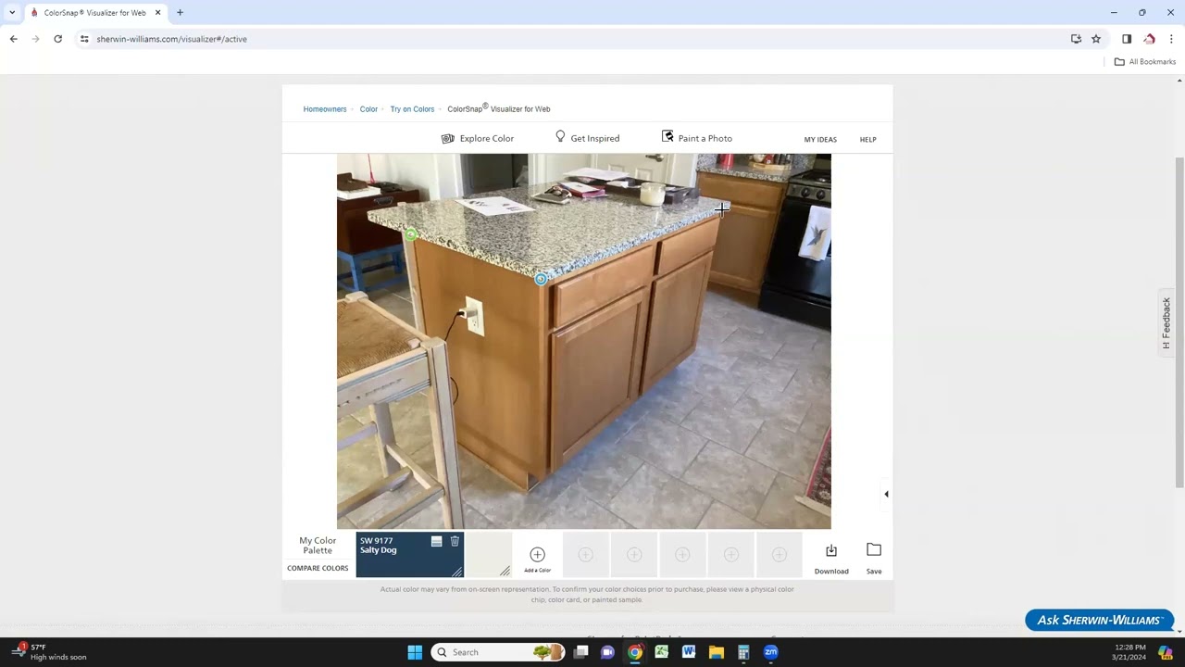This screenshot has height=667, width=1185.
Task: Click the address bar URL
Action: pos(171,39)
